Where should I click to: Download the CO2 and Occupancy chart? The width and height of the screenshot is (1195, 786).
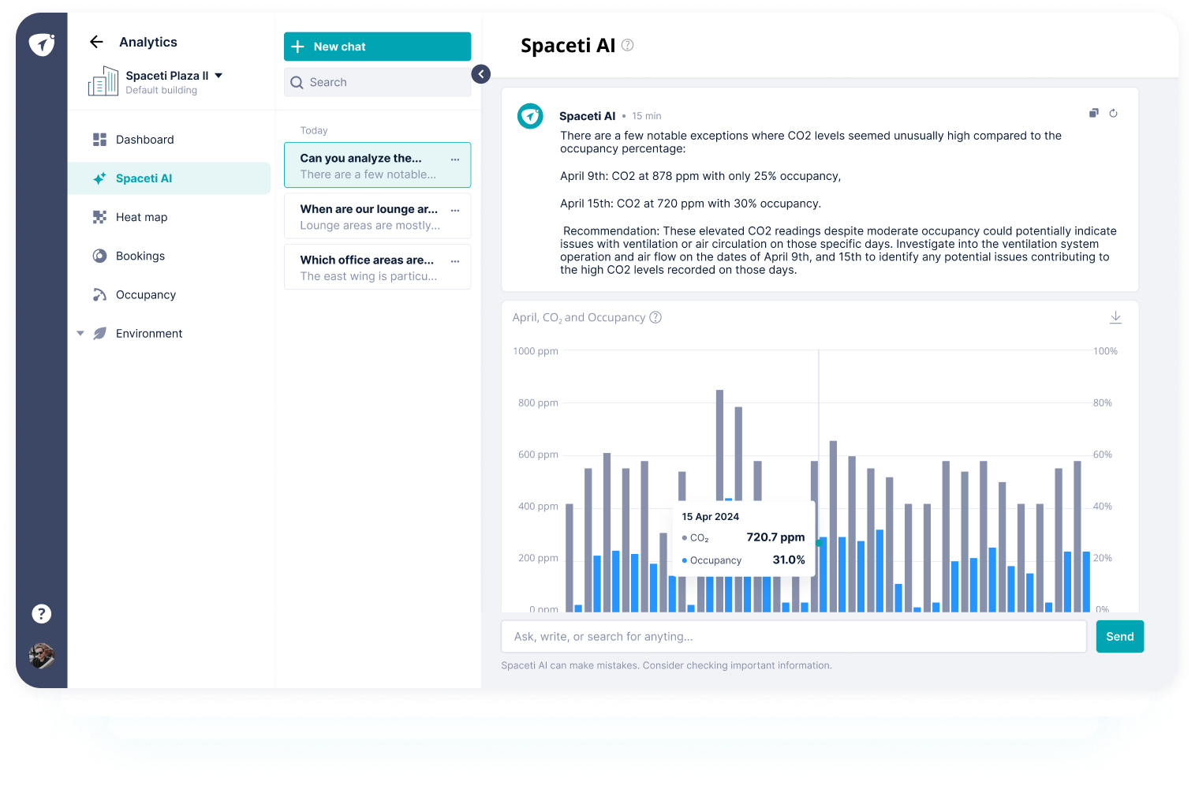coord(1115,316)
